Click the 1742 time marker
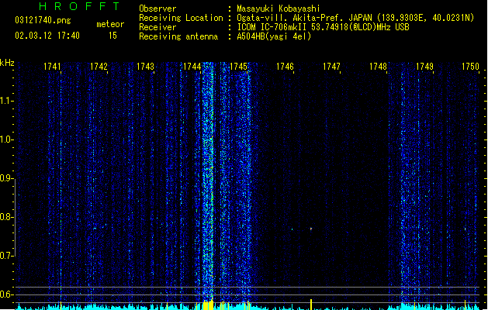Viewport: 488px width, 310px height. coord(99,67)
